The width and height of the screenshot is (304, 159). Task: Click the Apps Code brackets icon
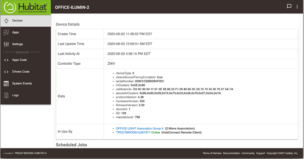pyautogui.click(x=6, y=60)
